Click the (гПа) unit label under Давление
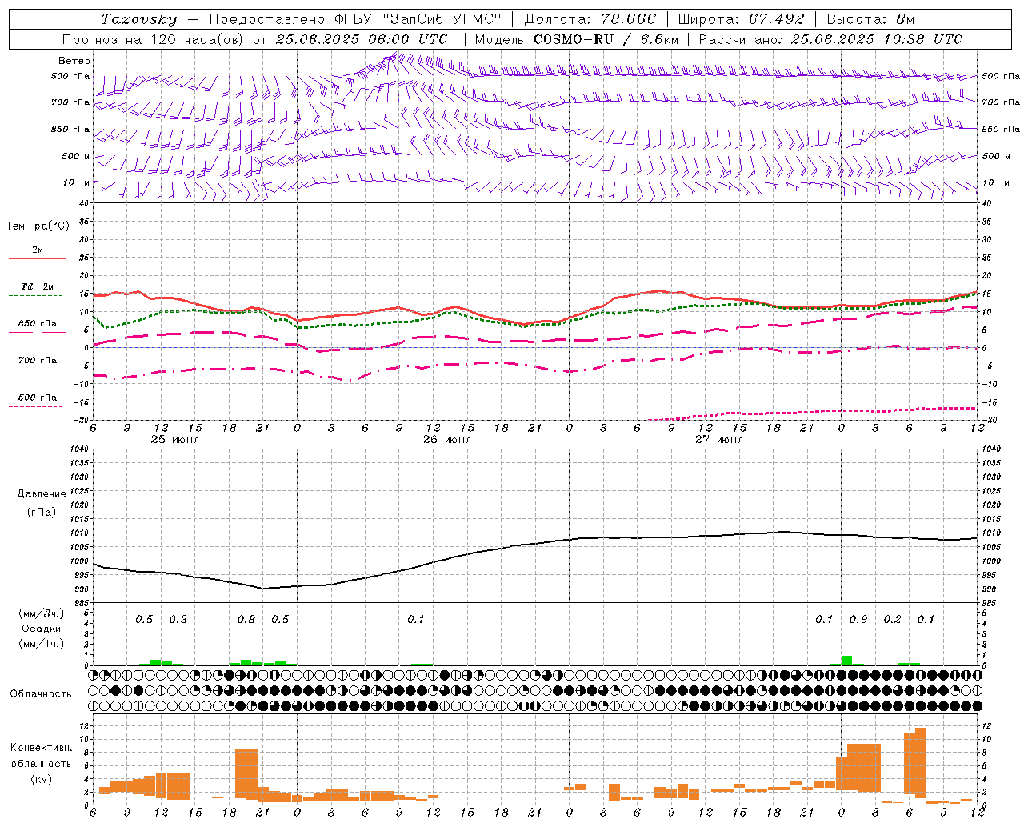 (41, 512)
